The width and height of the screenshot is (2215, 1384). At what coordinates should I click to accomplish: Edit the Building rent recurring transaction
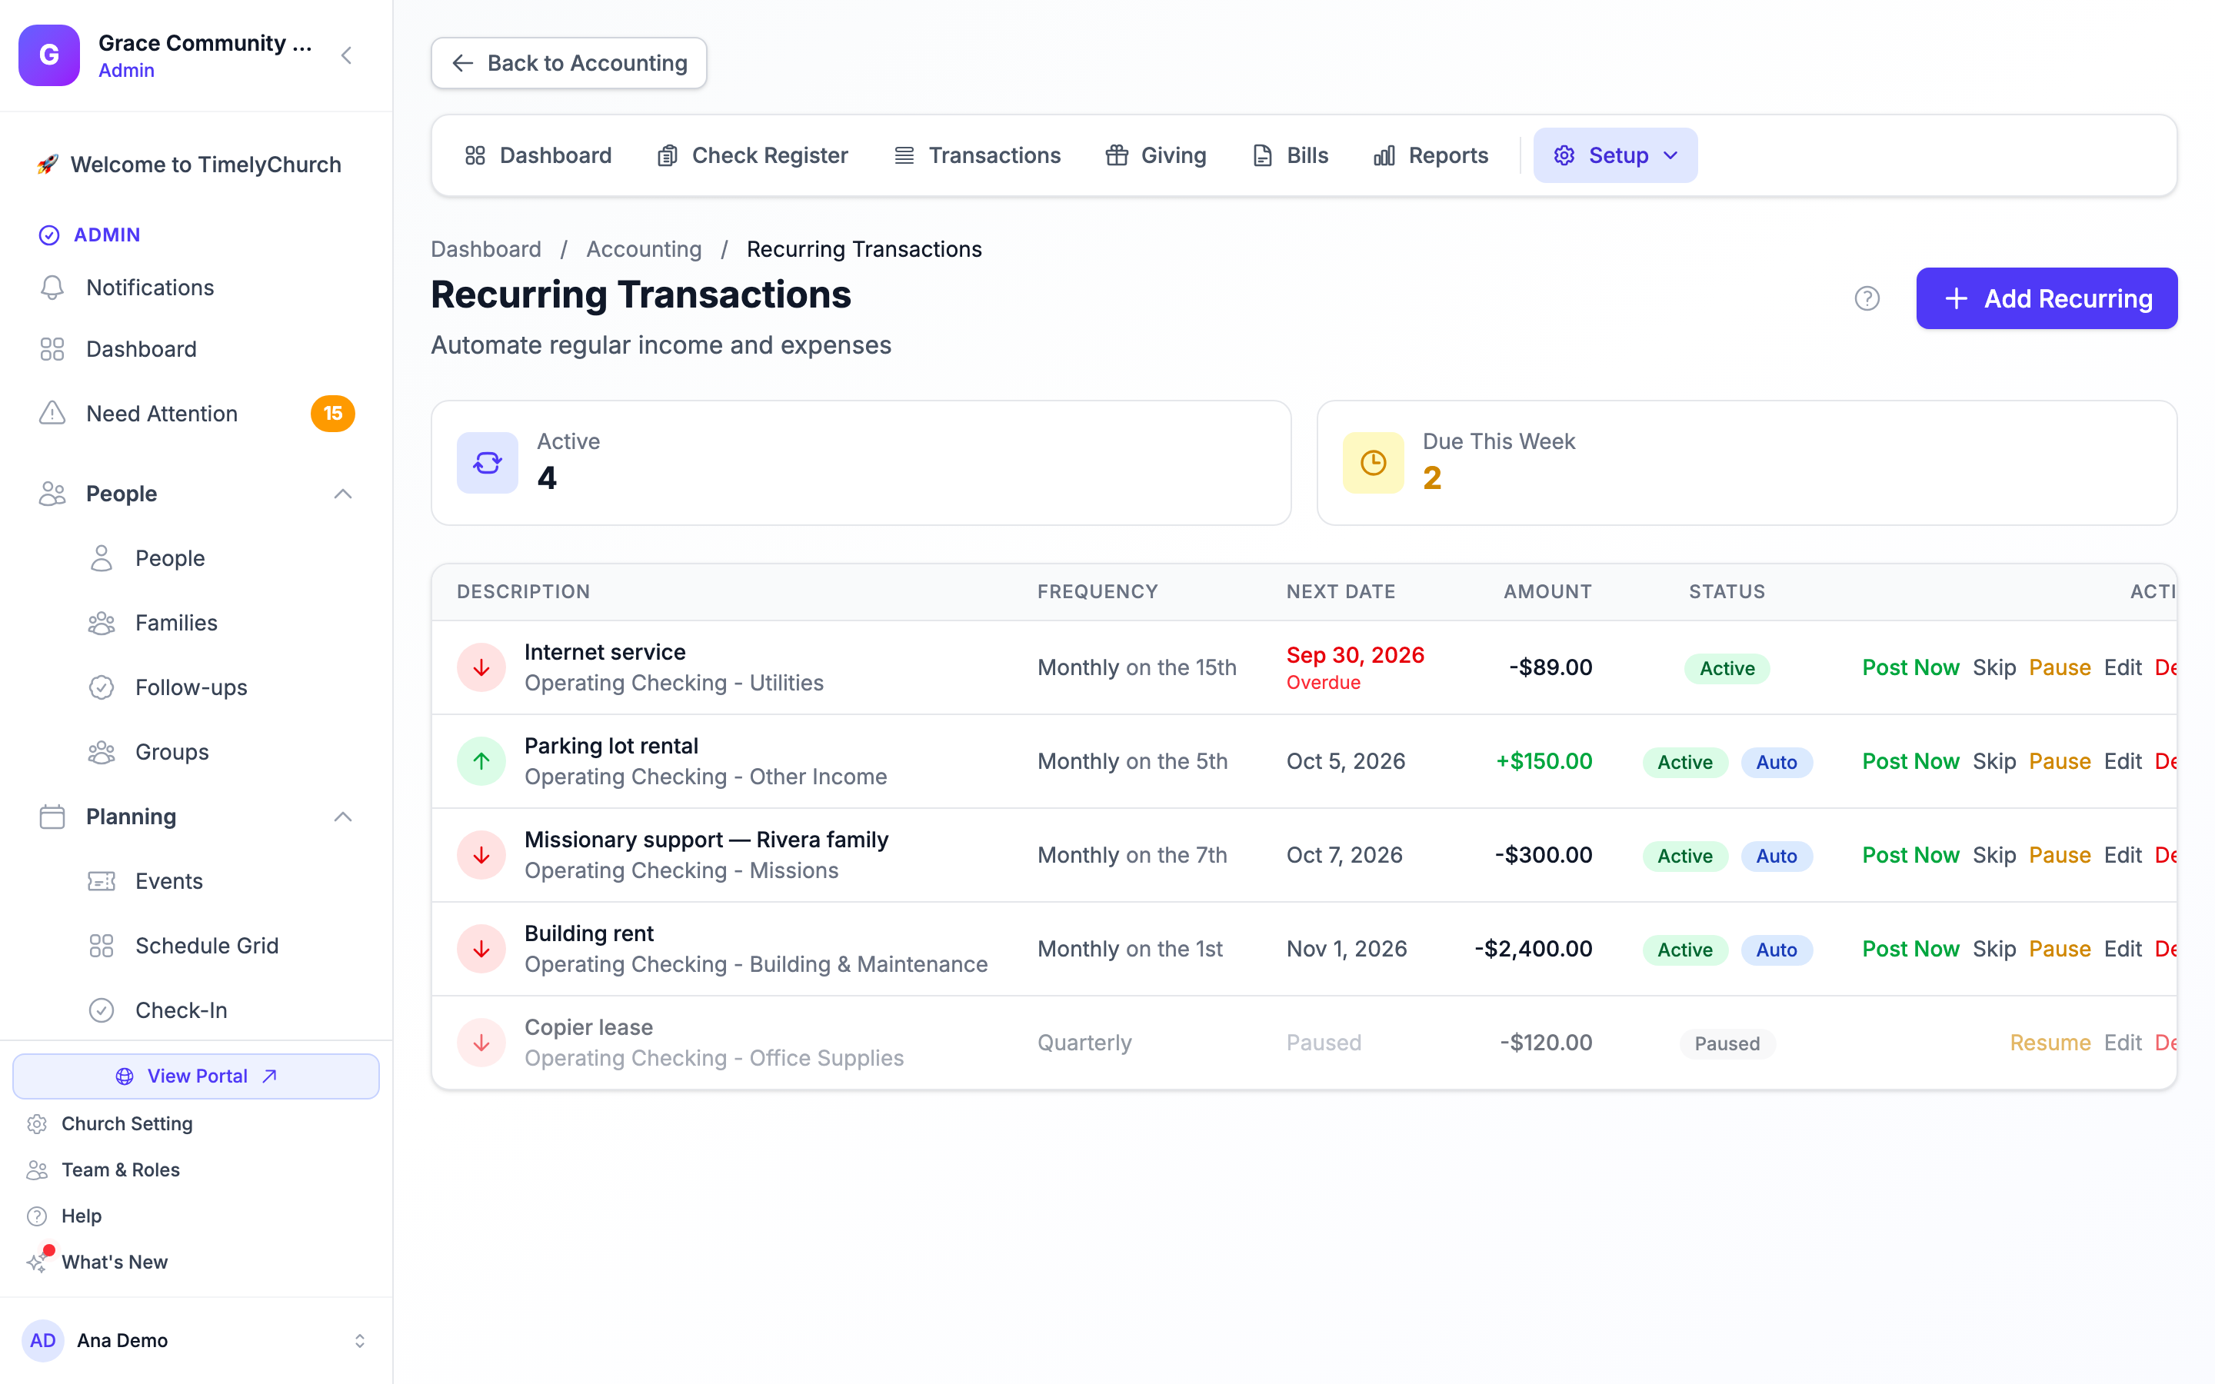point(2123,948)
